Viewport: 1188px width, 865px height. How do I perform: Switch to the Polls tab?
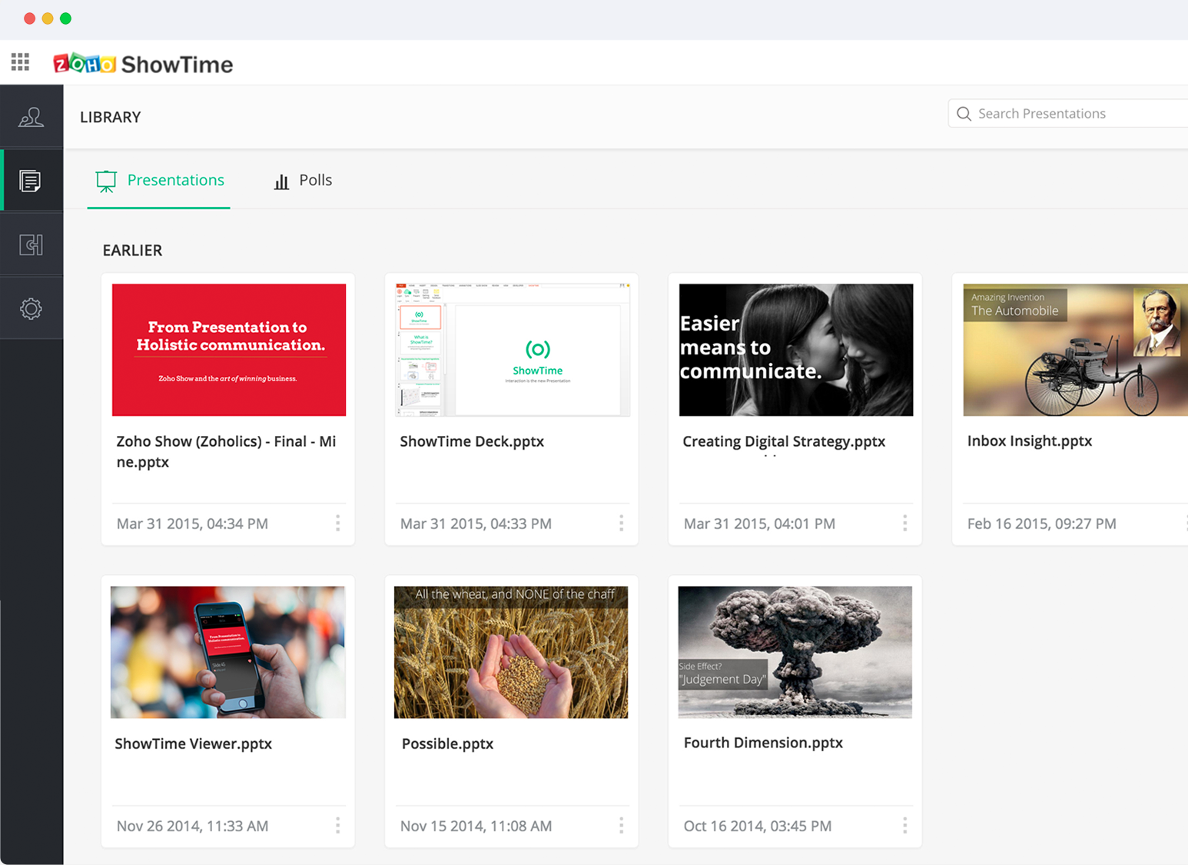point(304,181)
